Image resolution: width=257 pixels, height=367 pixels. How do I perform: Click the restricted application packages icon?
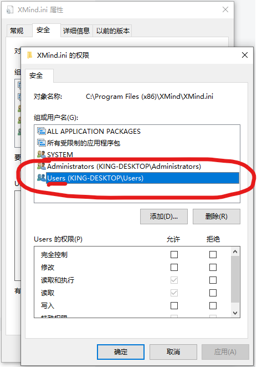click(42, 143)
